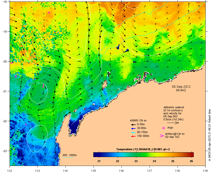213x172 pixels.
Task: Click the Argo float marker near 112.6E, 22.1S
Action: tap(26, 124)
